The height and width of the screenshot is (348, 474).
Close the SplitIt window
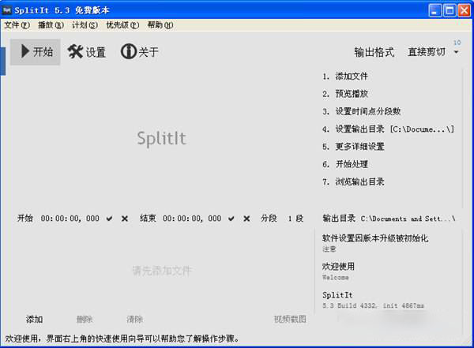[464, 10]
